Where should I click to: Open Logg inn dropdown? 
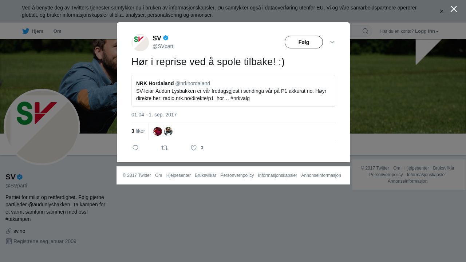tap(427, 31)
